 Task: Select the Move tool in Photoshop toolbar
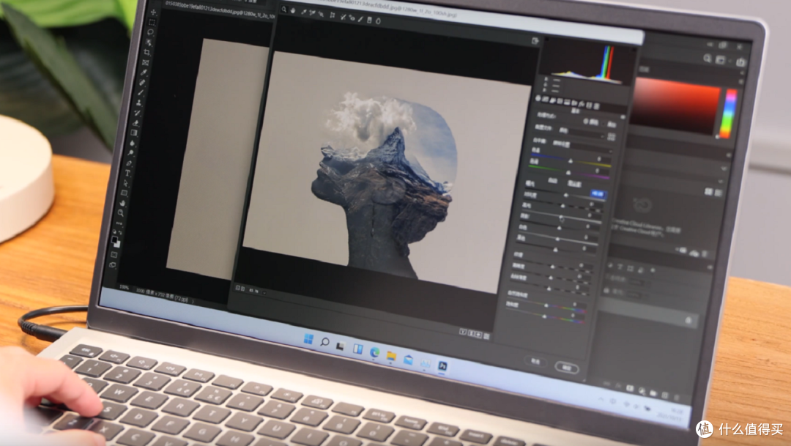(153, 12)
